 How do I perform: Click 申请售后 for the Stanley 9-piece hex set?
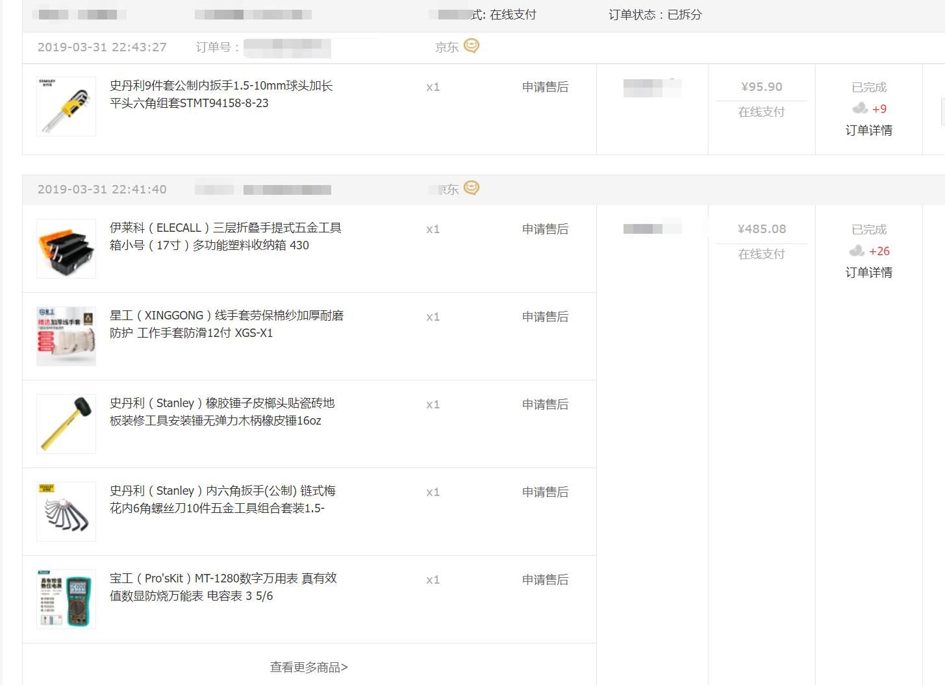[545, 87]
